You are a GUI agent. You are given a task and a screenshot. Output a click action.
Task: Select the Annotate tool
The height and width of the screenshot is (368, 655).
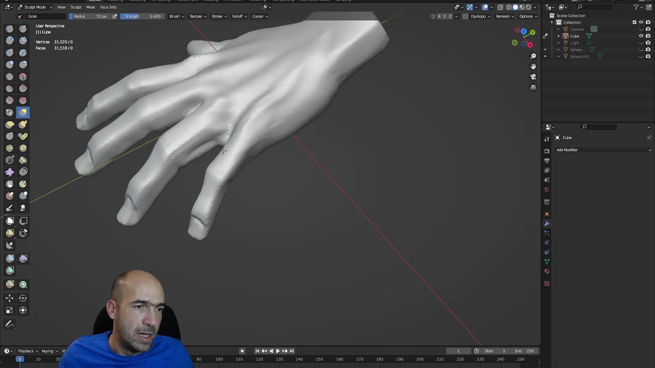[10, 324]
